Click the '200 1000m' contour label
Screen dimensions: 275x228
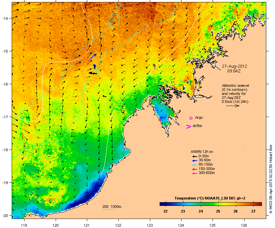(112, 207)
